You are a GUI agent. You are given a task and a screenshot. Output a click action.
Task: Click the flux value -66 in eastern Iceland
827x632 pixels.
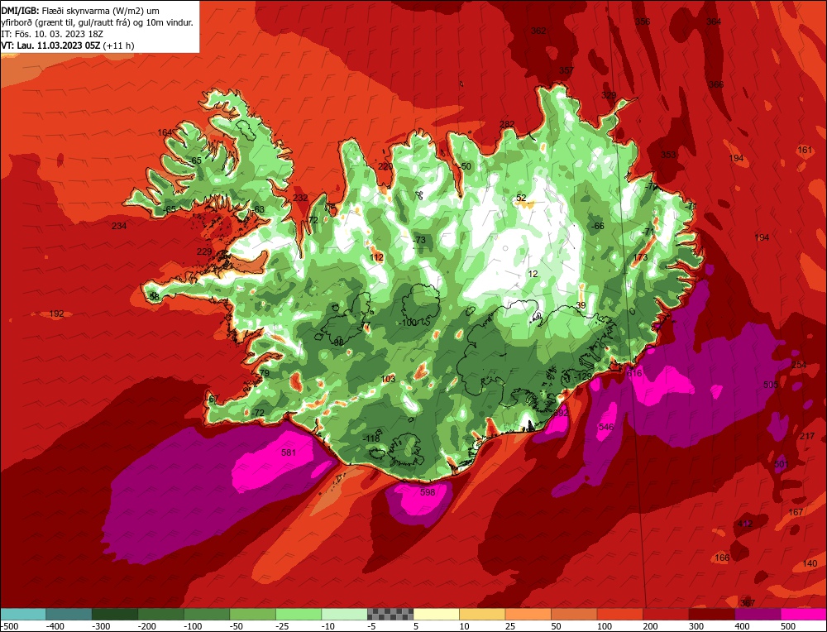coord(598,226)
